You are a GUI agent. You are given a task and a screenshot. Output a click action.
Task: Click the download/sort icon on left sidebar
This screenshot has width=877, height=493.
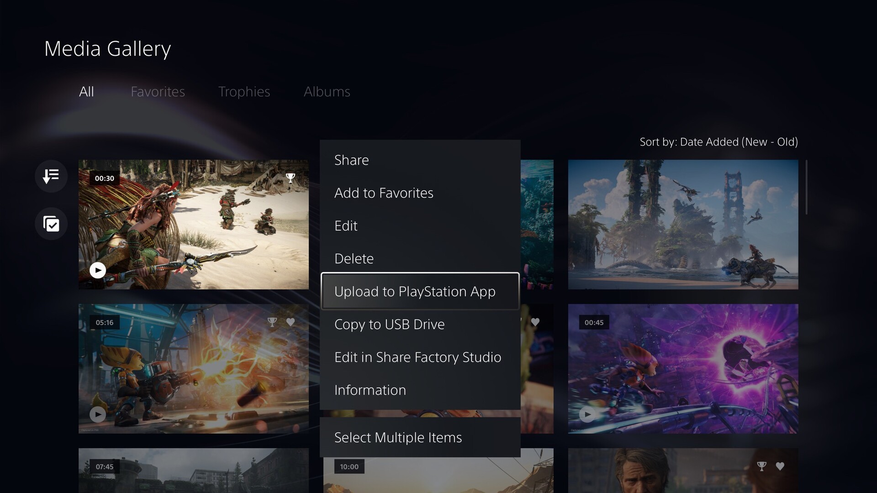(x=52, y=175)
